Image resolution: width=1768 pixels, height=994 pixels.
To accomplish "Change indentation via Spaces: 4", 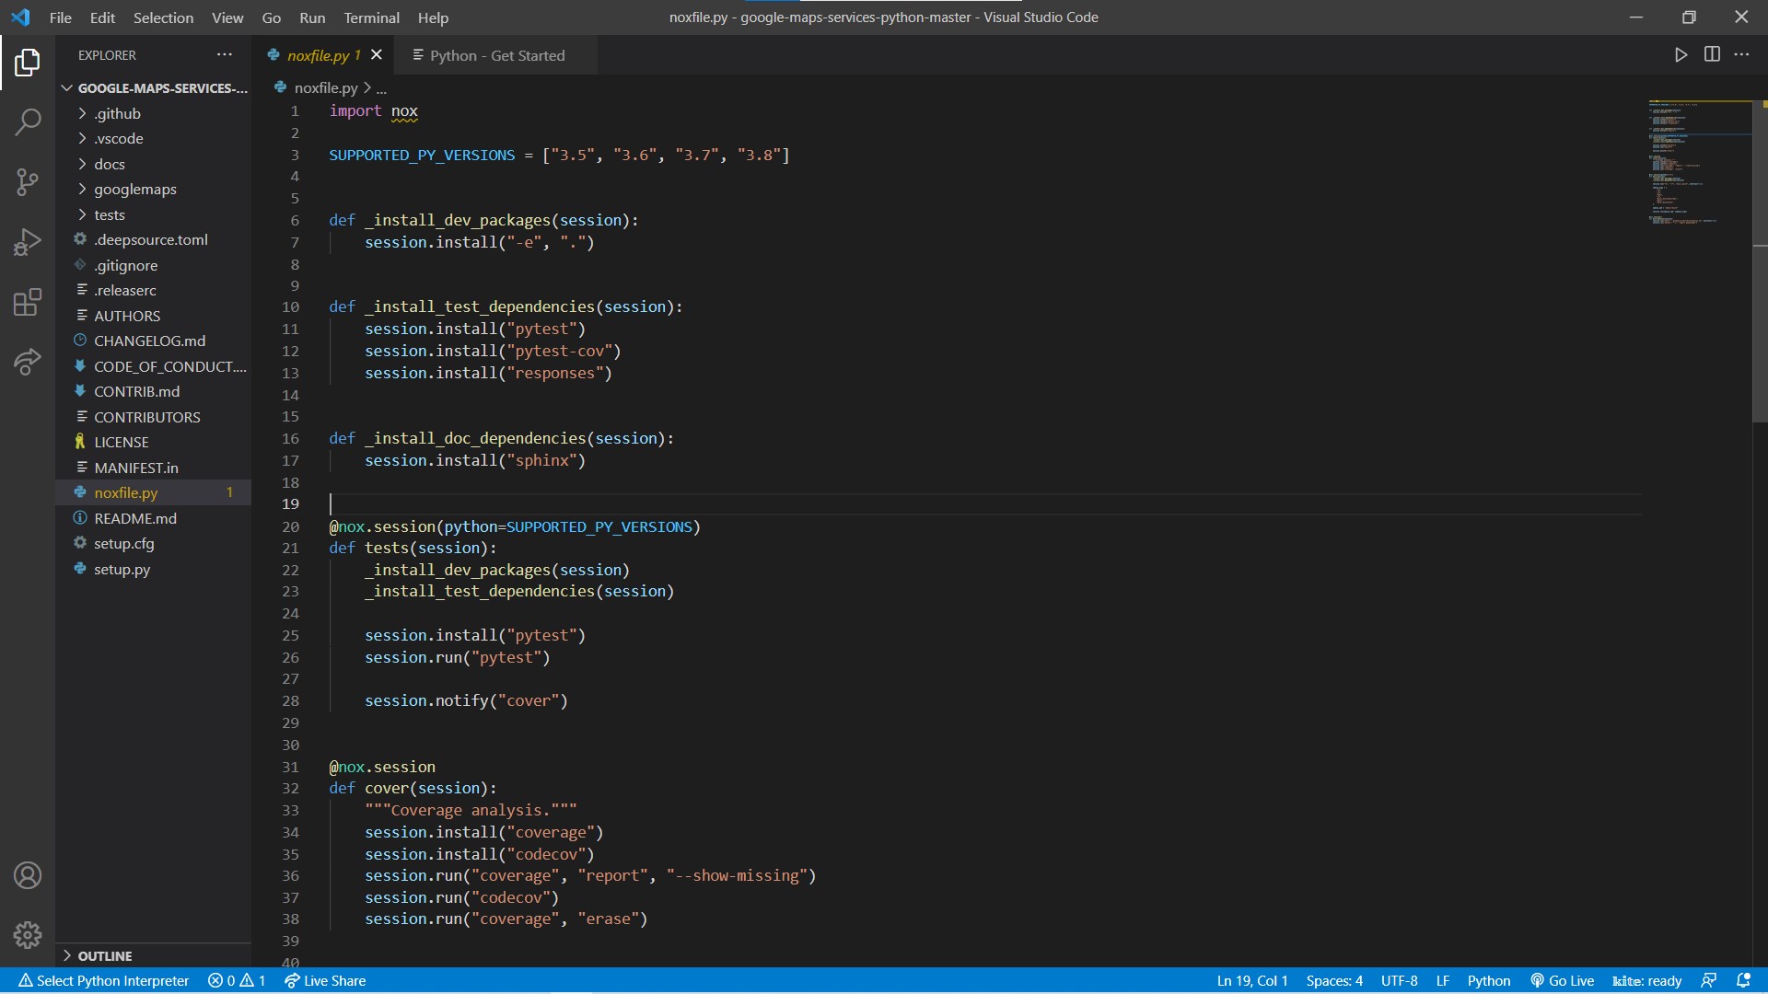I will point(1333,981).
